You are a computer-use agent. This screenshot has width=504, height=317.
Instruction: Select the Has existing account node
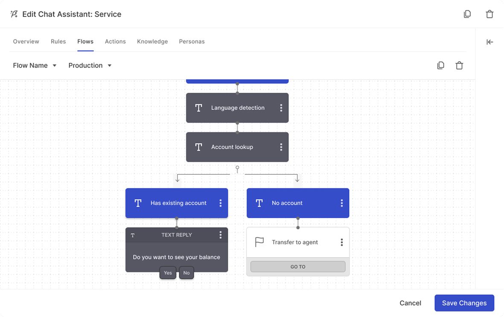tap(177, 203)
